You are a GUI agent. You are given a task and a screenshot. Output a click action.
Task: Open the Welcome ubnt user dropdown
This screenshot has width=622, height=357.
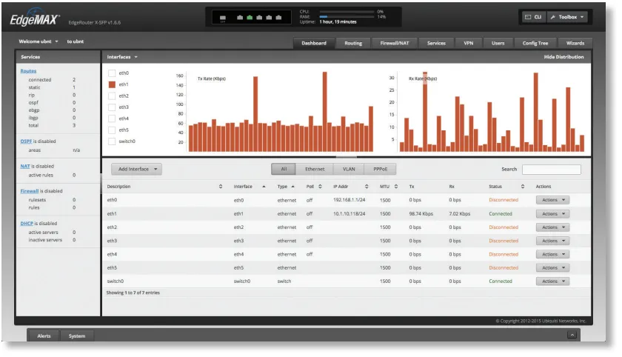pyautogui.click(x=39, y=42)
